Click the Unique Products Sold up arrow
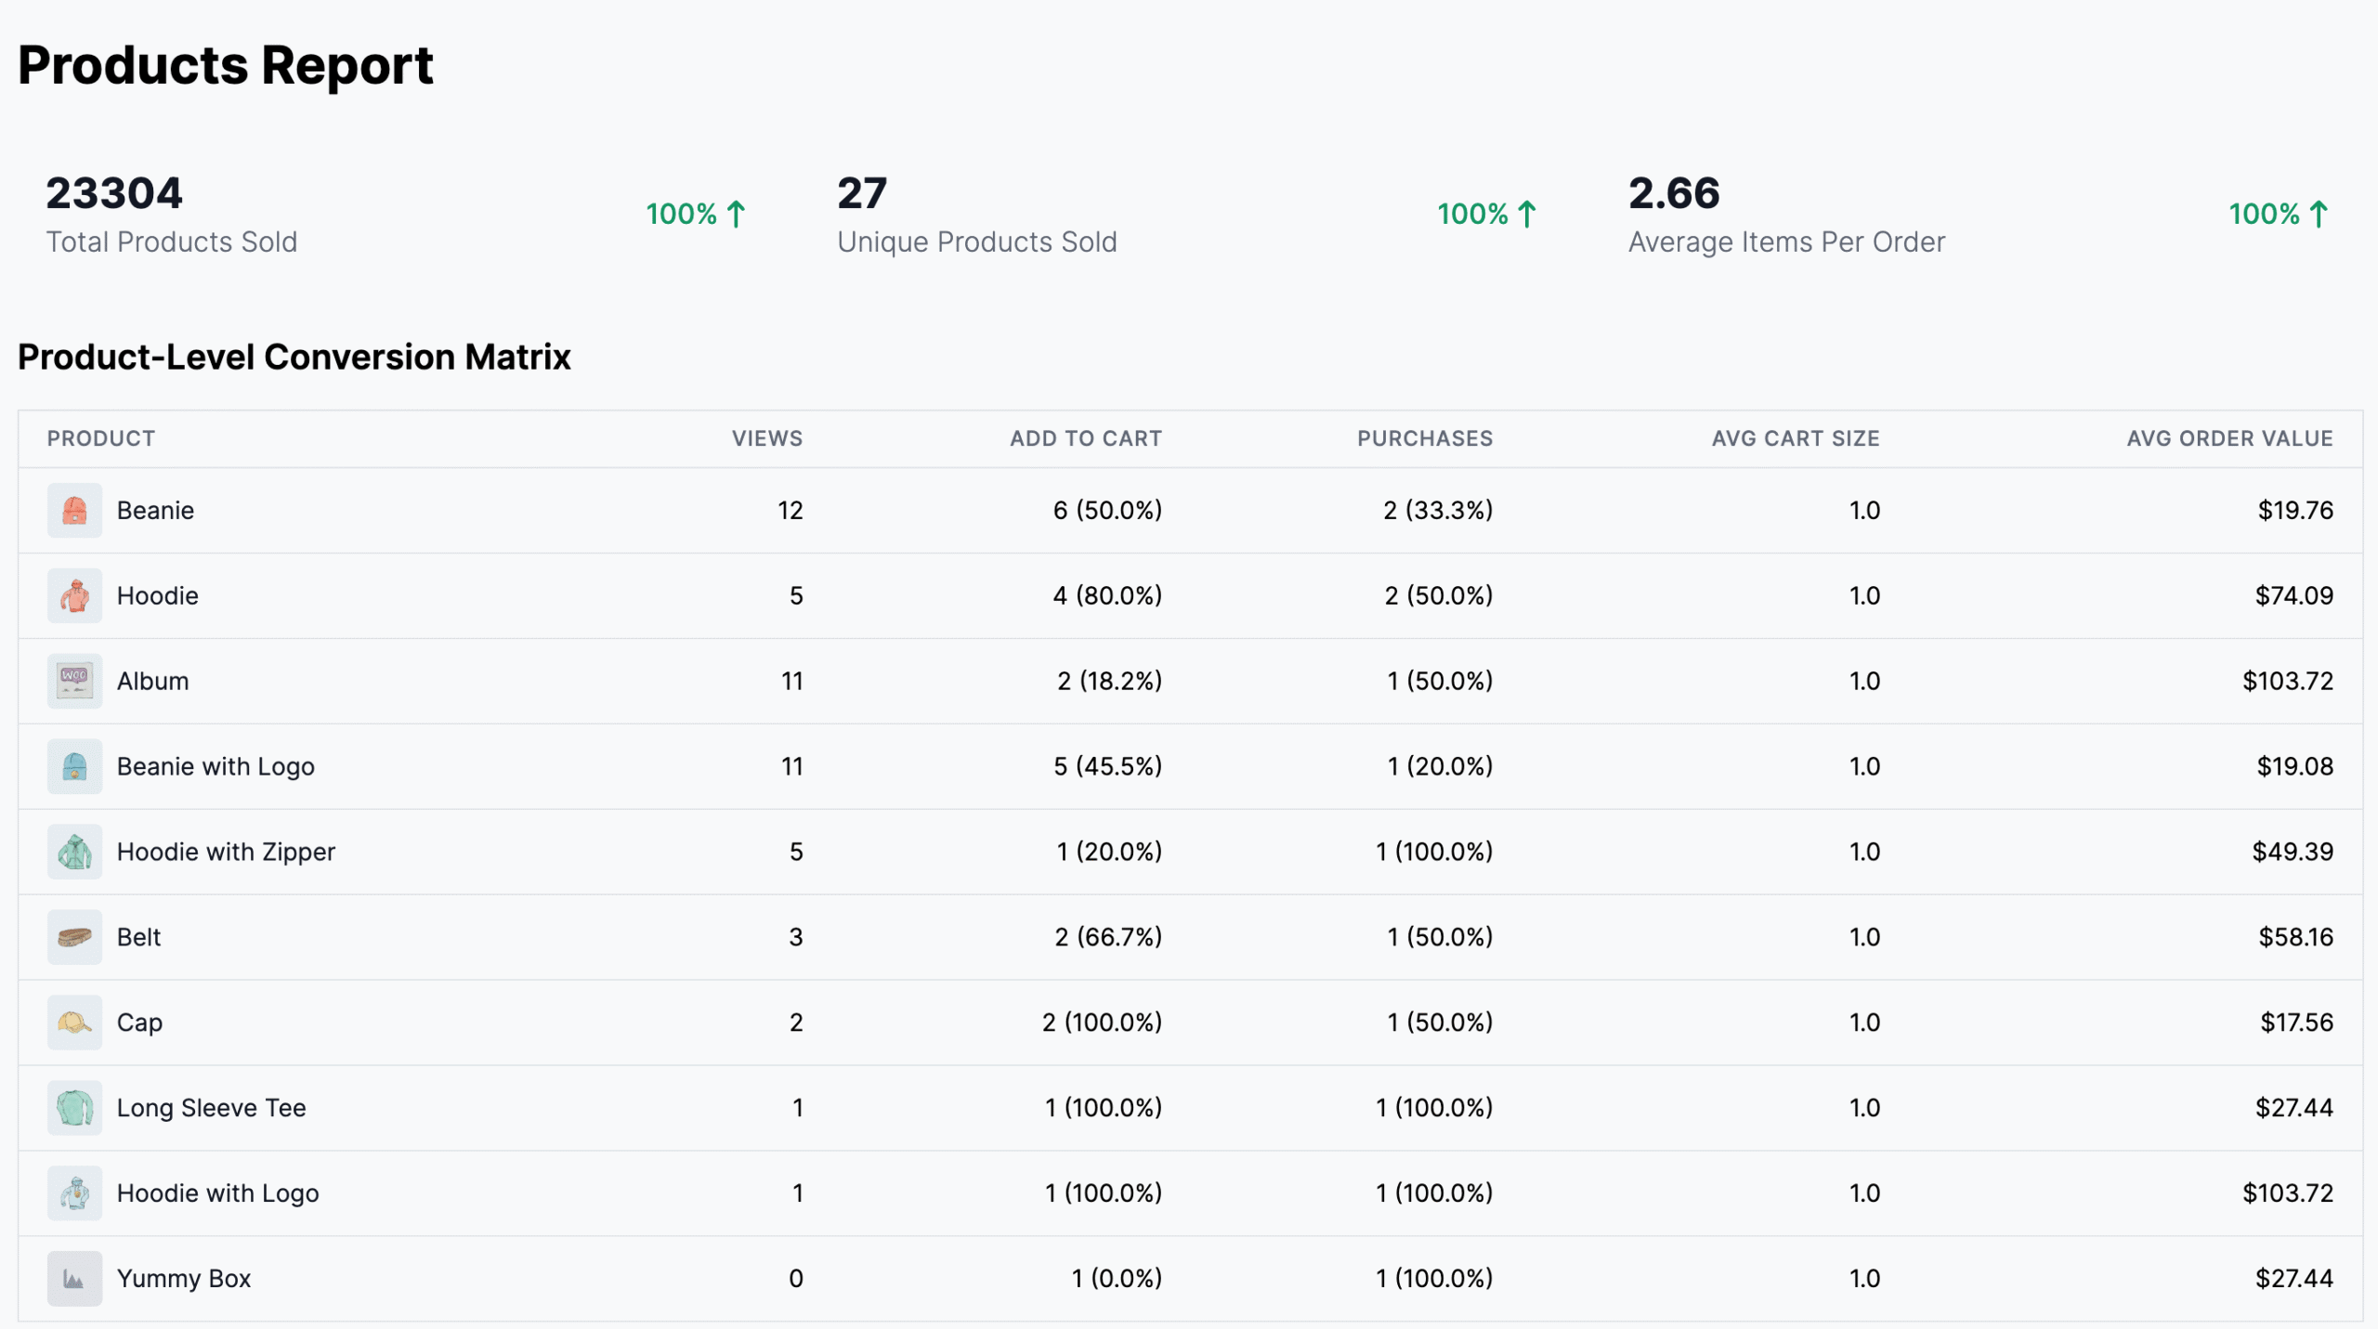This screenshot has width=2378, height=1329. point(1527,215)
